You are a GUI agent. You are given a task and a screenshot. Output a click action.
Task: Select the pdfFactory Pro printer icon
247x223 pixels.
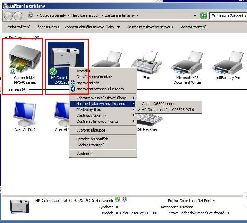(228, 63)
